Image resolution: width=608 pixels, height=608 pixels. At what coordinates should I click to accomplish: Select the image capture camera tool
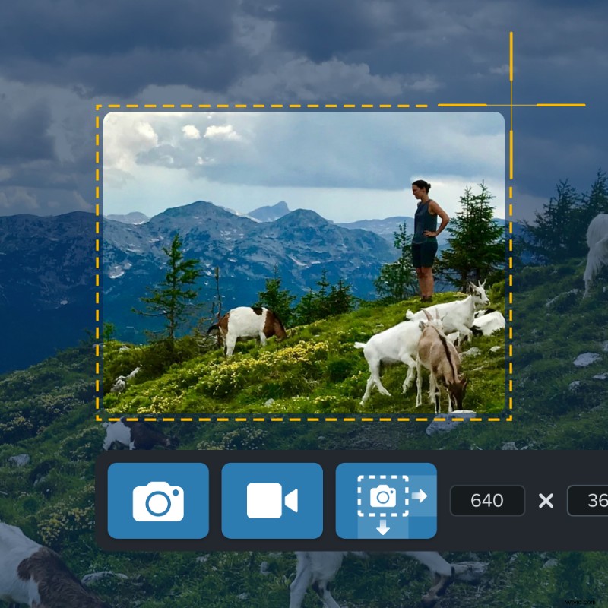coord(158,502)
